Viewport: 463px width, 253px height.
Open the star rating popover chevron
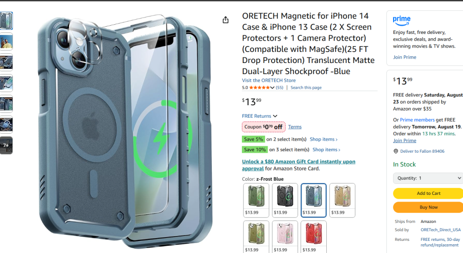coord(272,88)
